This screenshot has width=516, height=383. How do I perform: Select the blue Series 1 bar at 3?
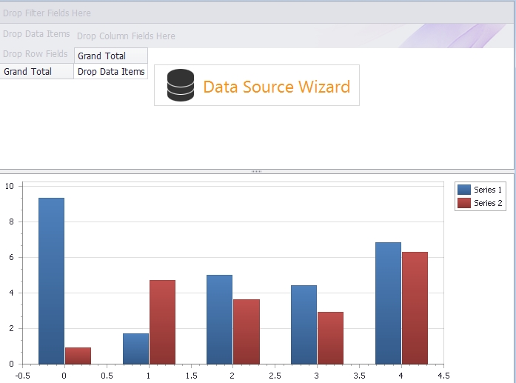(304, 324)
